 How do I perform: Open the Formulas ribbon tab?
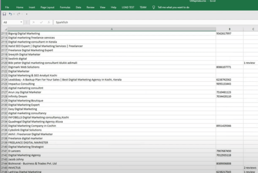point(65,7)
